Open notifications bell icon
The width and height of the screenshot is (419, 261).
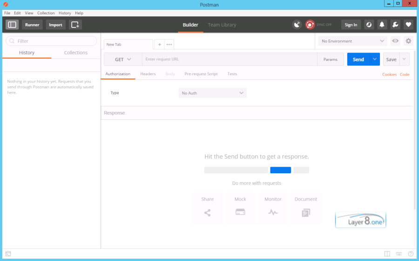(x=382, y=25)
